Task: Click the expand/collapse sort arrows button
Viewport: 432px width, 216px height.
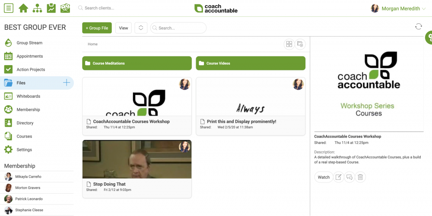Action: tap(141, 28)
